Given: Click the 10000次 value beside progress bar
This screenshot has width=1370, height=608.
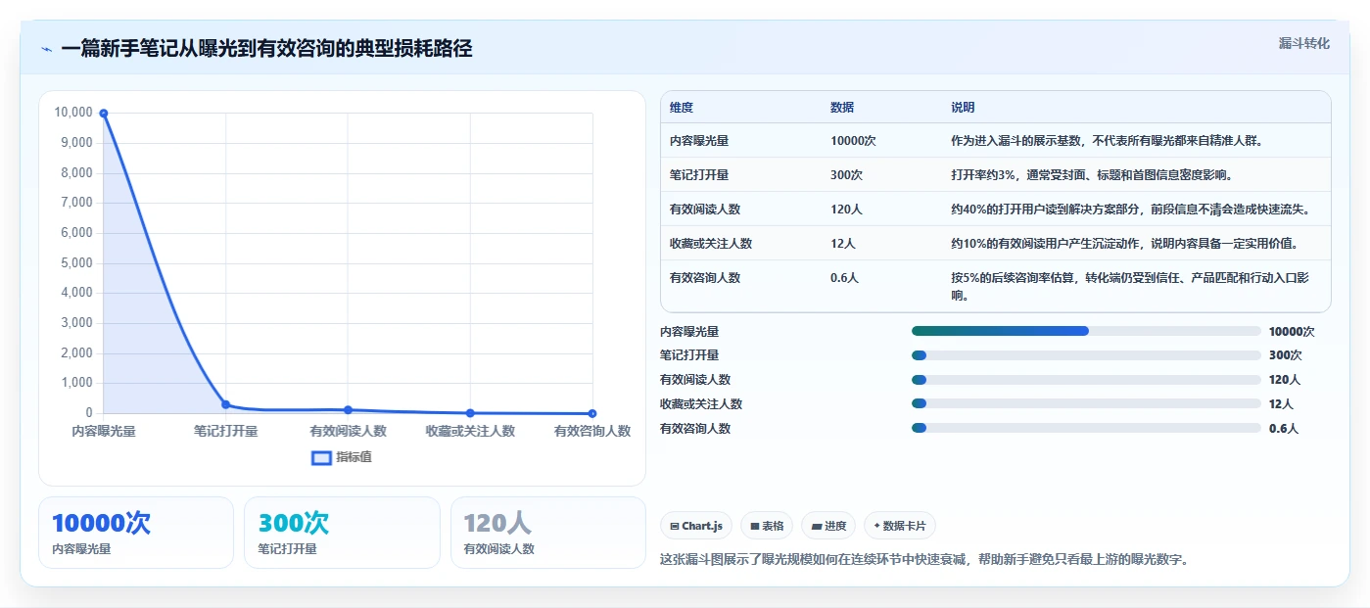Looking at the screenshot, I should (1292, 332).
